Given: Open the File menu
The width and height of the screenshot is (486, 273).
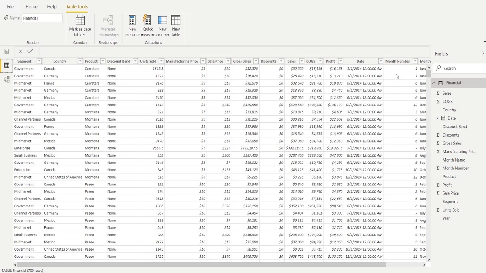Looking at the screenshot, I should tap(10, 6).
